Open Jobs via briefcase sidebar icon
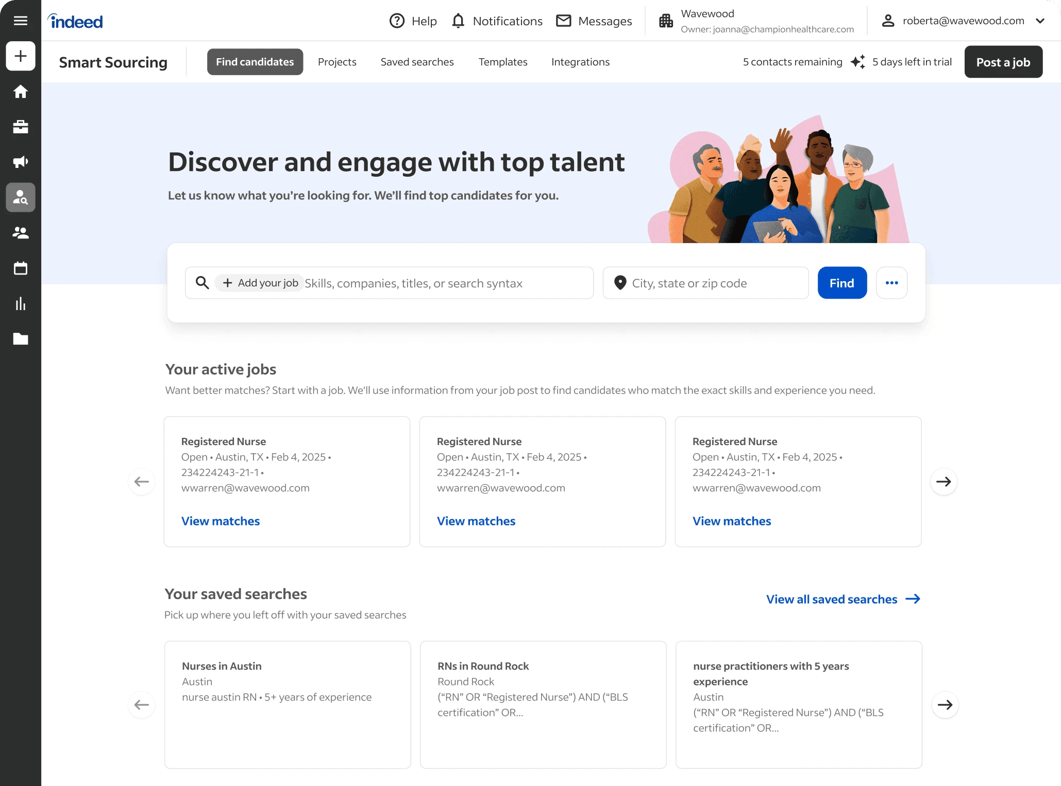 (x=21, y=127)
